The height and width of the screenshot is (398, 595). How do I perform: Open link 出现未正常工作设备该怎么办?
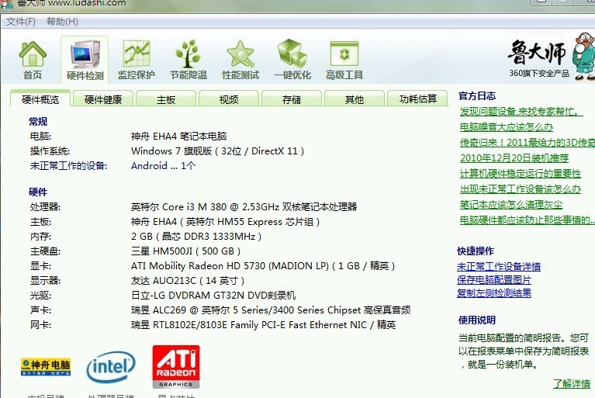pos(521,189)
